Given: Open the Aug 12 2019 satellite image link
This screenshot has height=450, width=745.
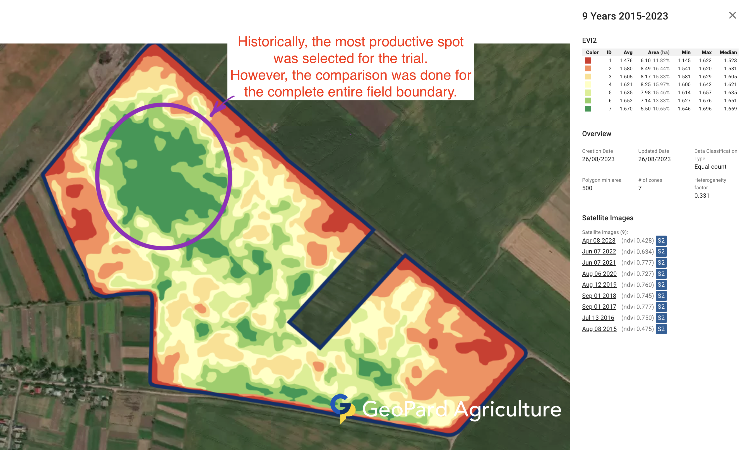Looking at the screenshot, I should [599, 285].
